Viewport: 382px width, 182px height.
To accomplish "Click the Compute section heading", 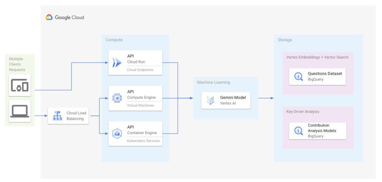I will [114, 40].
